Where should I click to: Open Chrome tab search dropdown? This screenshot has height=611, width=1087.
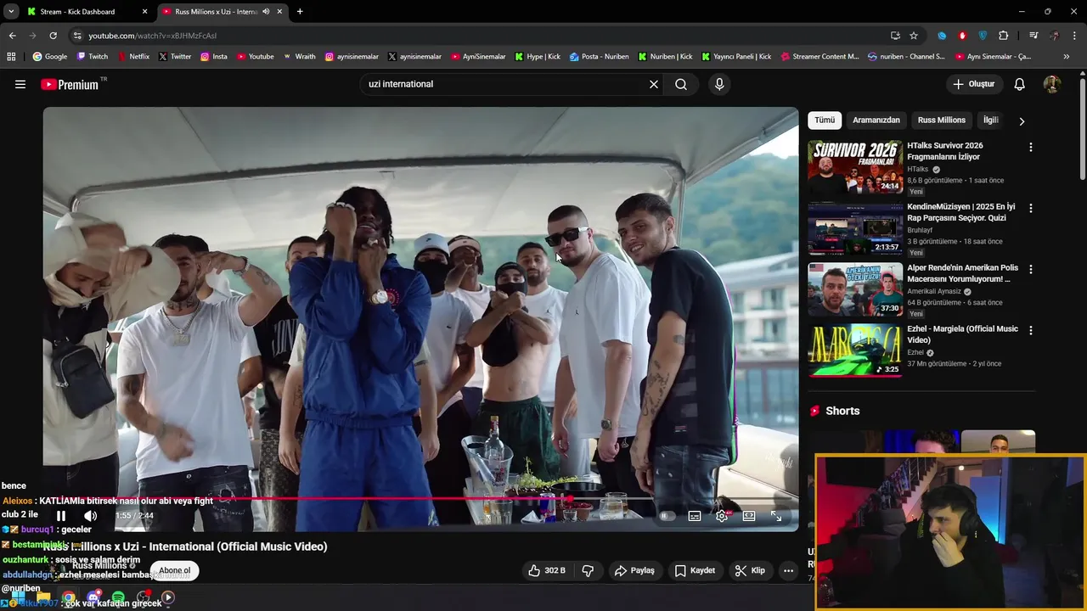click(x=11, y=12)
